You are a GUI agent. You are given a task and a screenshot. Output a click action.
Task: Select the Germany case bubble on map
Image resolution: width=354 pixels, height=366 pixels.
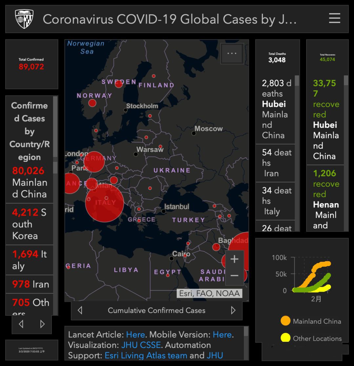point(94,162)
